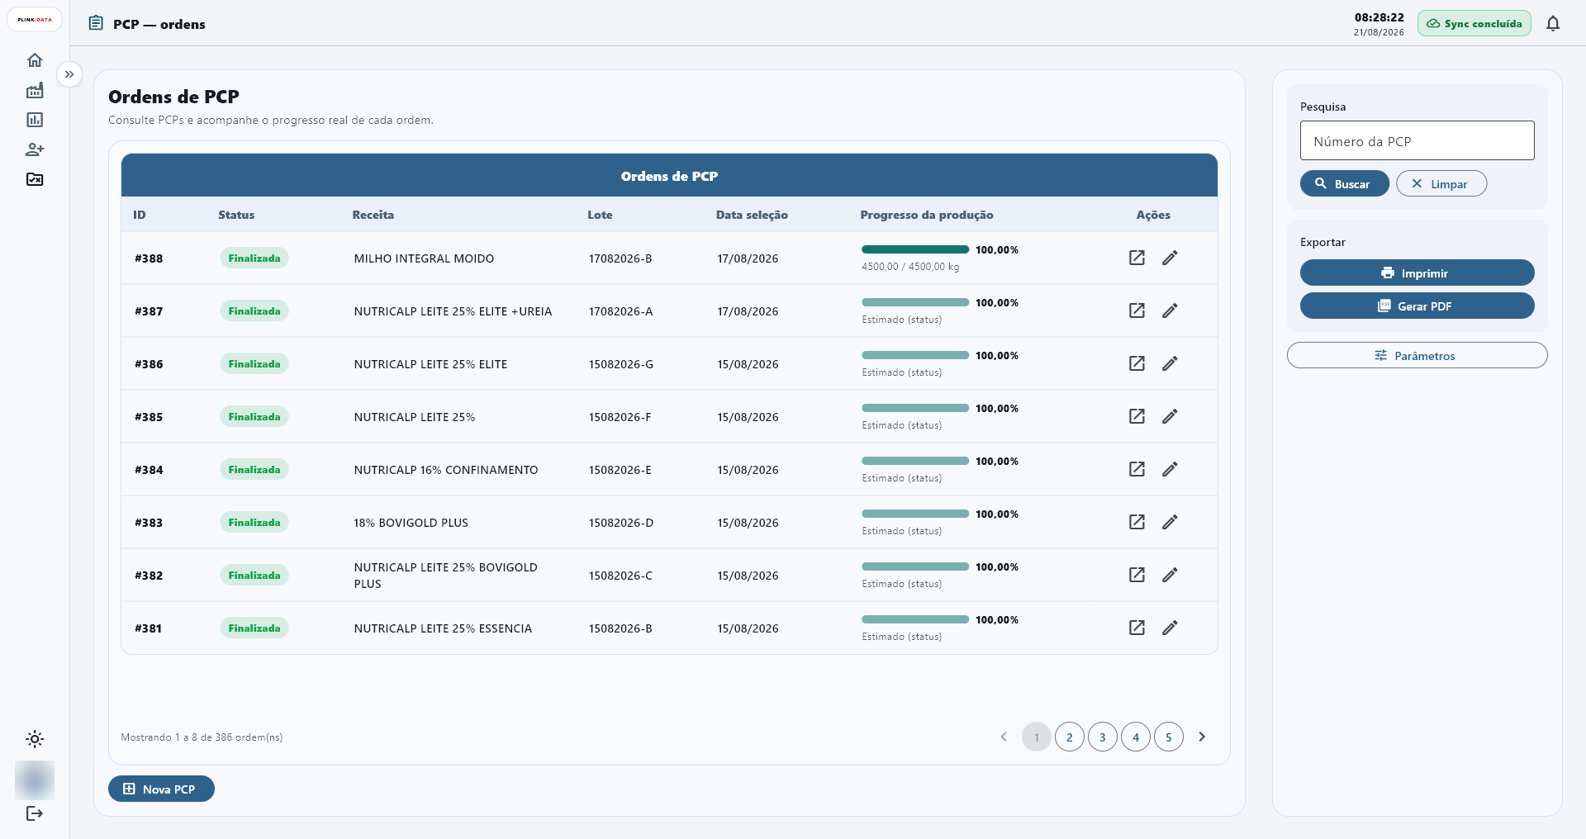Click lot 15082026-G cell

tap(621, 364)
